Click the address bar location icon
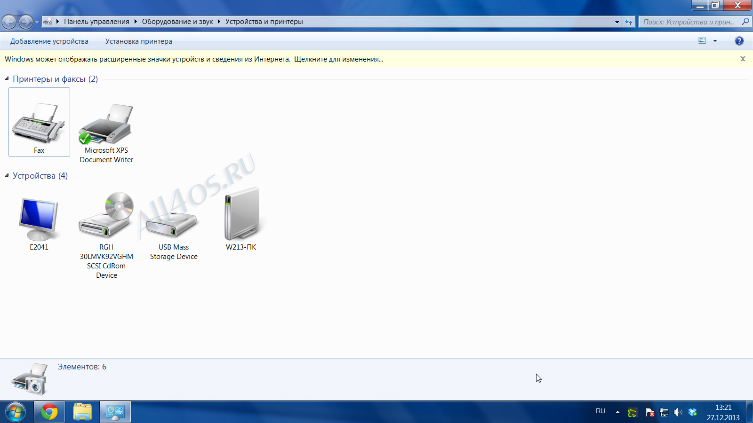Screen dimensions: 753x423 [48, 22]
